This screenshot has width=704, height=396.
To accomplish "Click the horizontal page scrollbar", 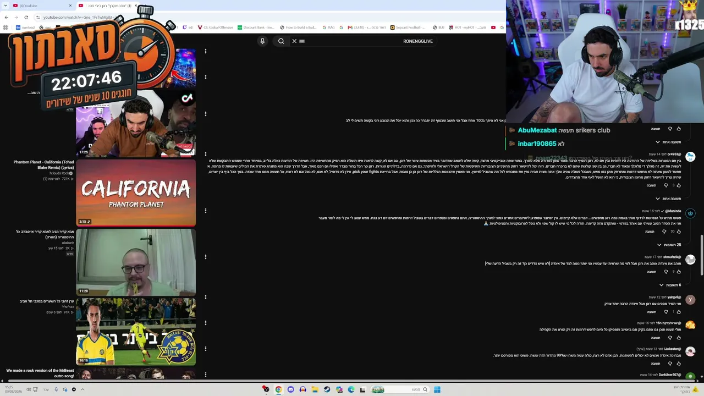I will [352, 381].
